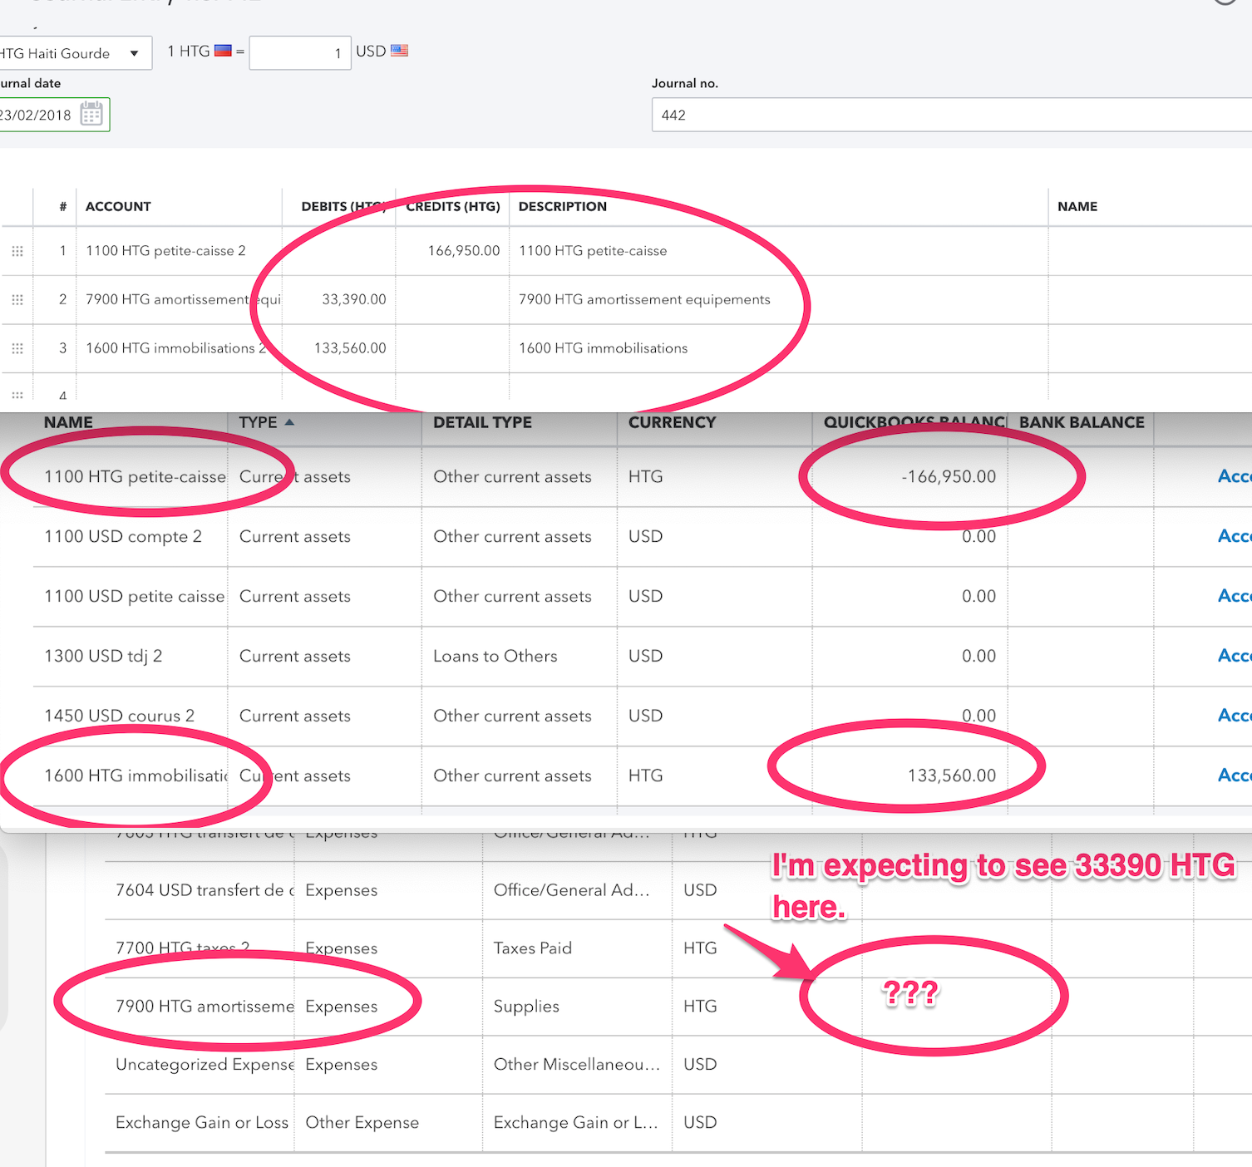The image size is (1252, 1167).
Task: Click the Supplies detail type
Action: pos(526,1007)
